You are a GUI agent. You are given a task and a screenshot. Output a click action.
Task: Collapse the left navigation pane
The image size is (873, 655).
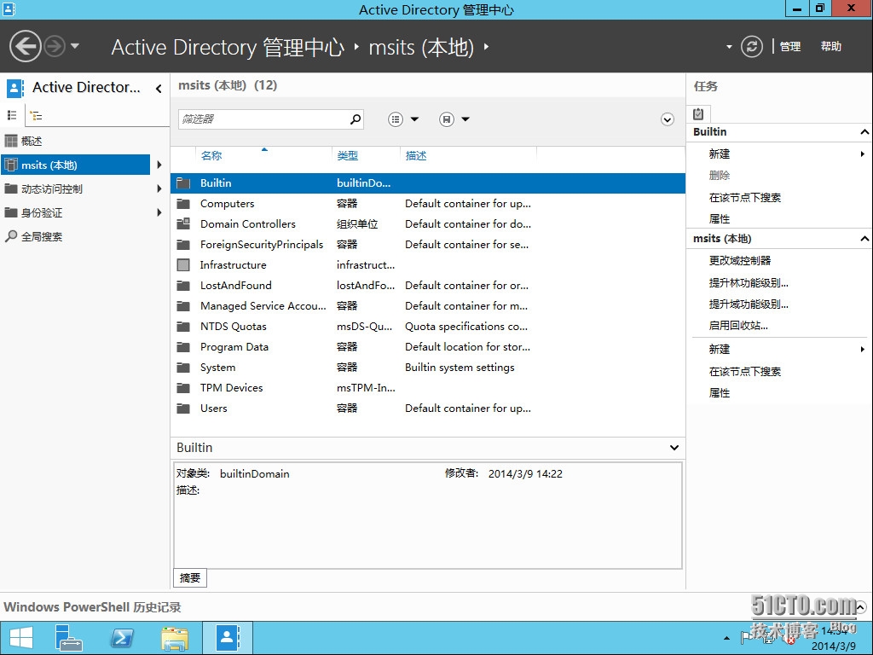click(x=159, y=88)
